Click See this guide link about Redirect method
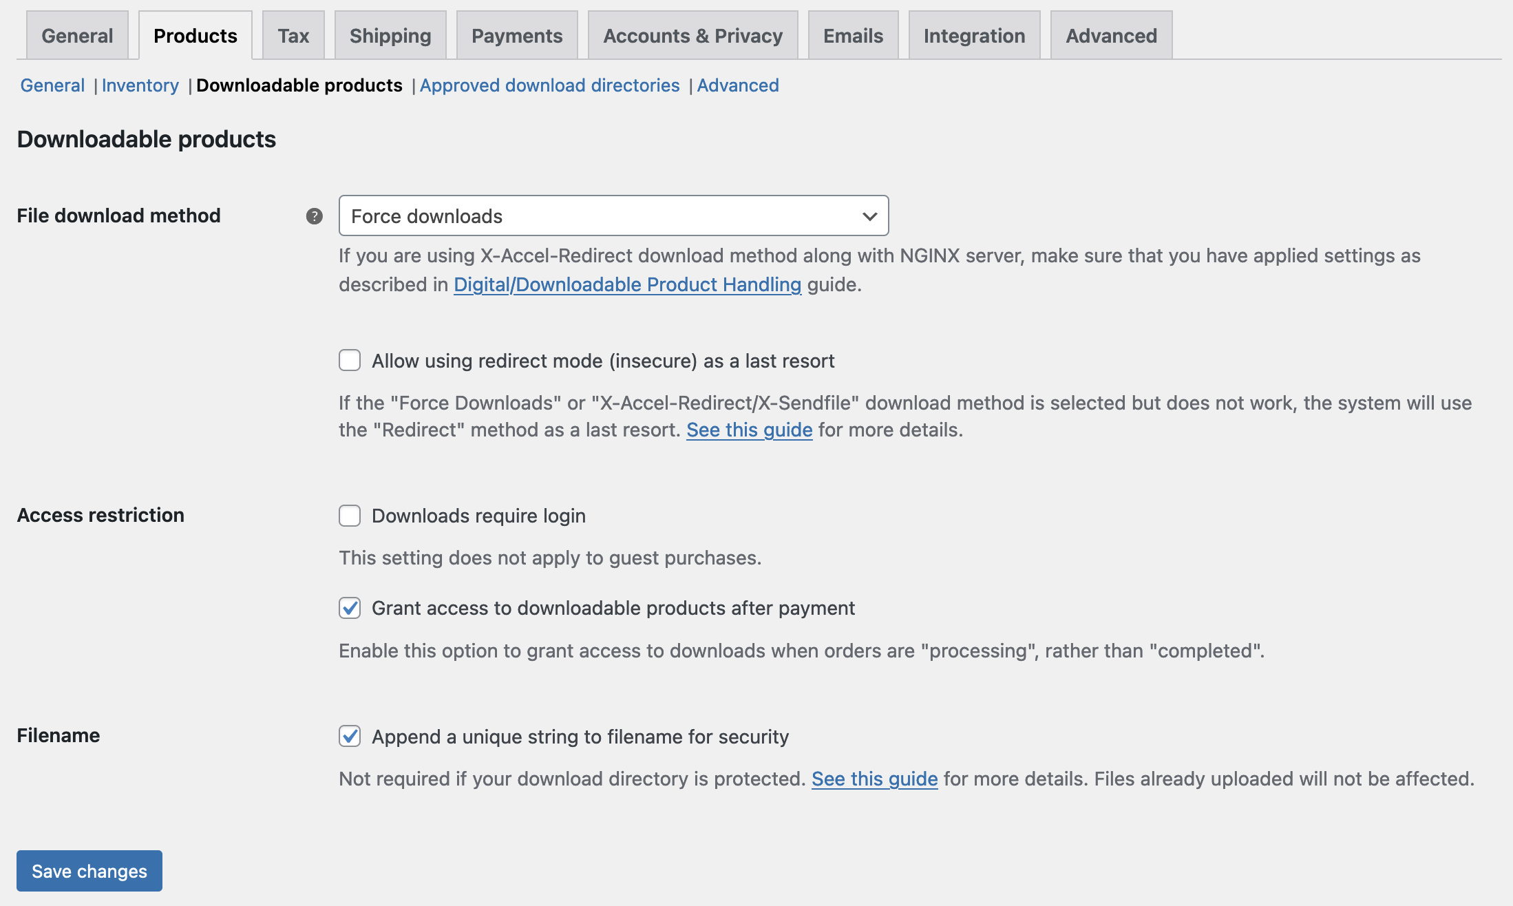 [x=749, y=430]
